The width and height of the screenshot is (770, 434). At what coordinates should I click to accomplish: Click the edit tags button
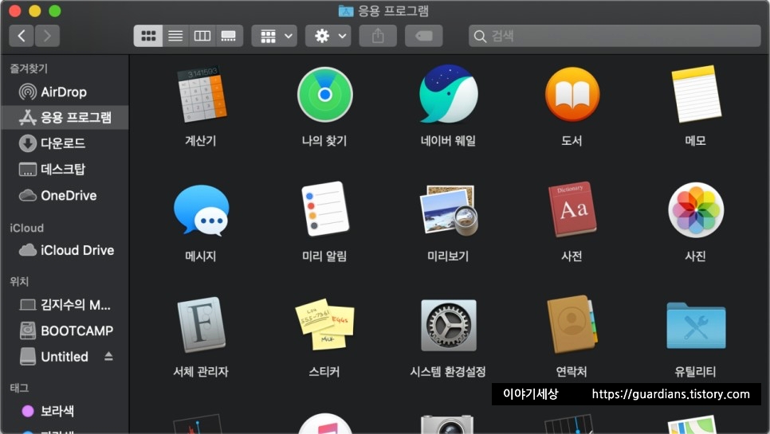click(x=424, y=36)
